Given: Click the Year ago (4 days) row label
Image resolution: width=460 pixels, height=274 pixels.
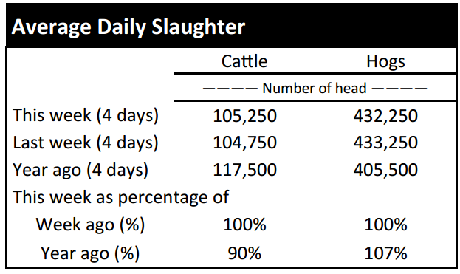Looking at the screenshot, I should [x=80, y=170].
